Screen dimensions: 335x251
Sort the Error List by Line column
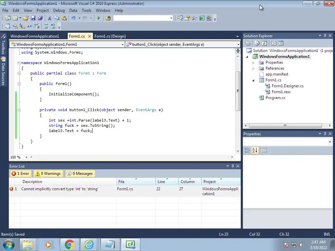[x=167, y=182]
